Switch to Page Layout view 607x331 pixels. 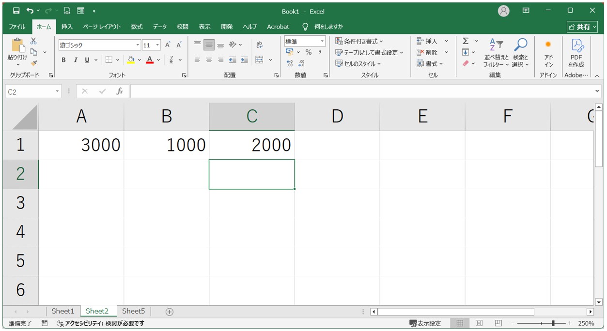coord(479,323)
